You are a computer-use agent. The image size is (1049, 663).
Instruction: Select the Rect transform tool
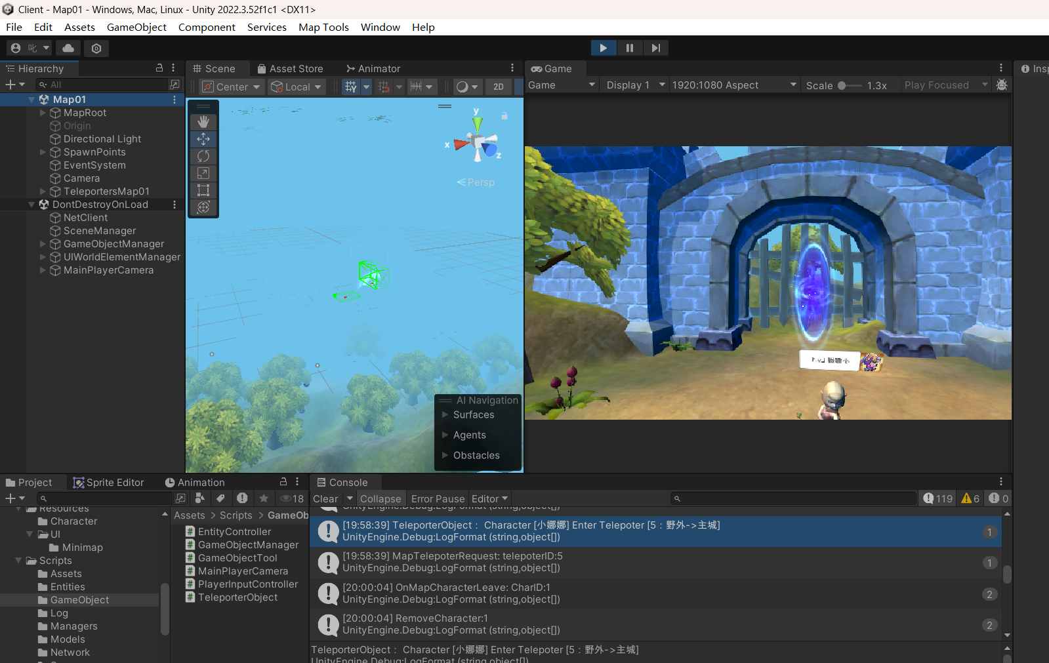tap(203, 190)
